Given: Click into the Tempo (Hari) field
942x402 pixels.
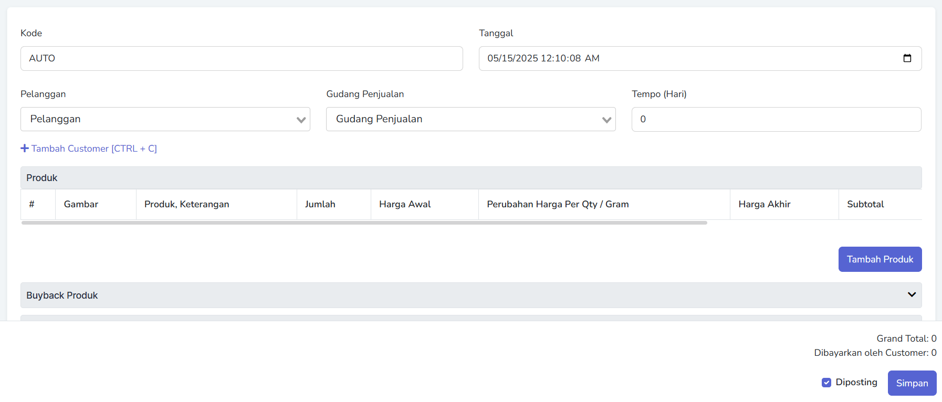Looking at the screenshot, I should point(776,119).
